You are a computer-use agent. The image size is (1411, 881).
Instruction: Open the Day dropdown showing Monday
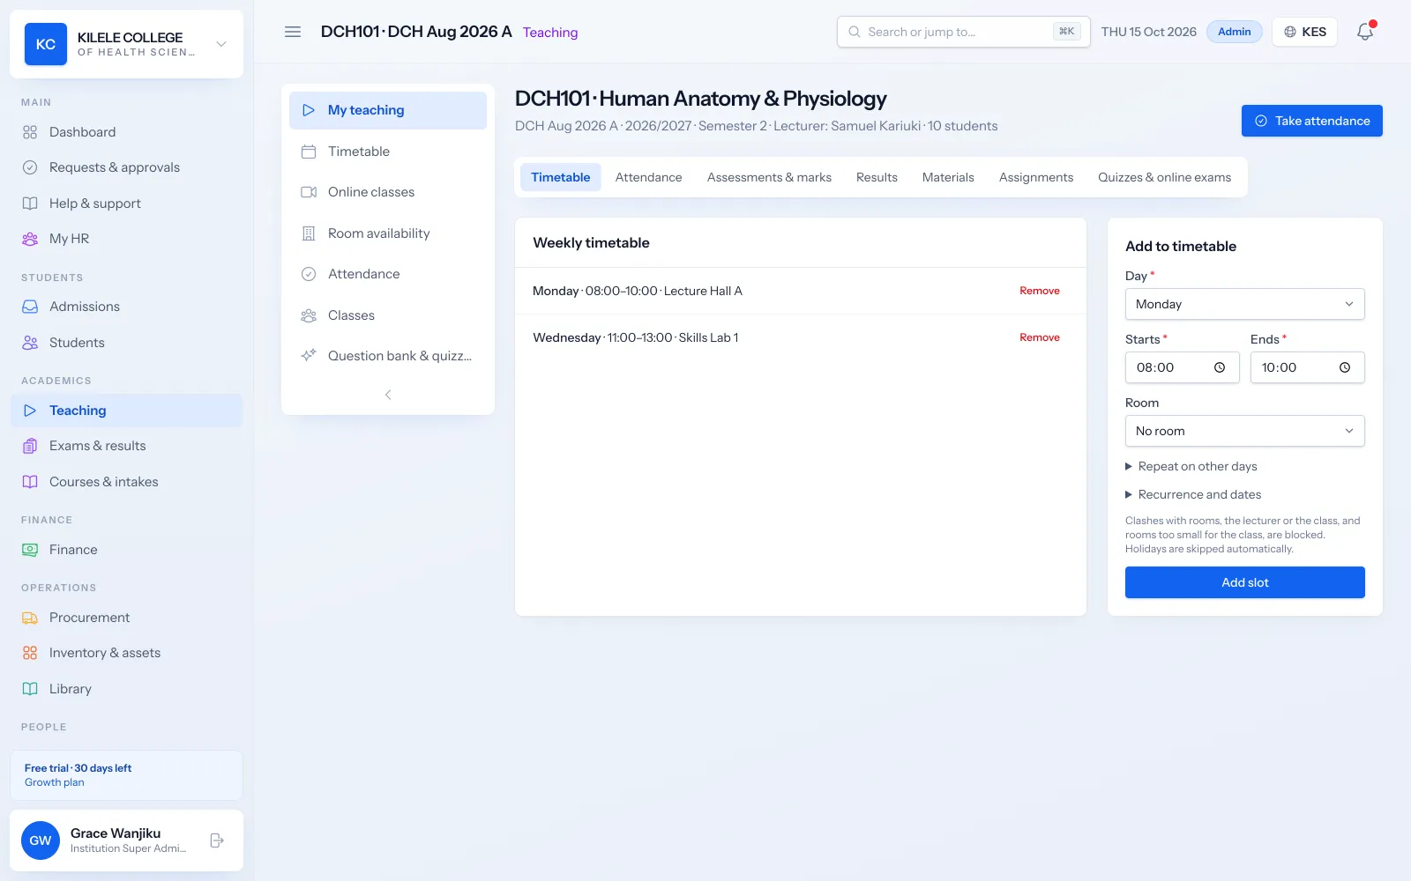tap(1244, 304)
